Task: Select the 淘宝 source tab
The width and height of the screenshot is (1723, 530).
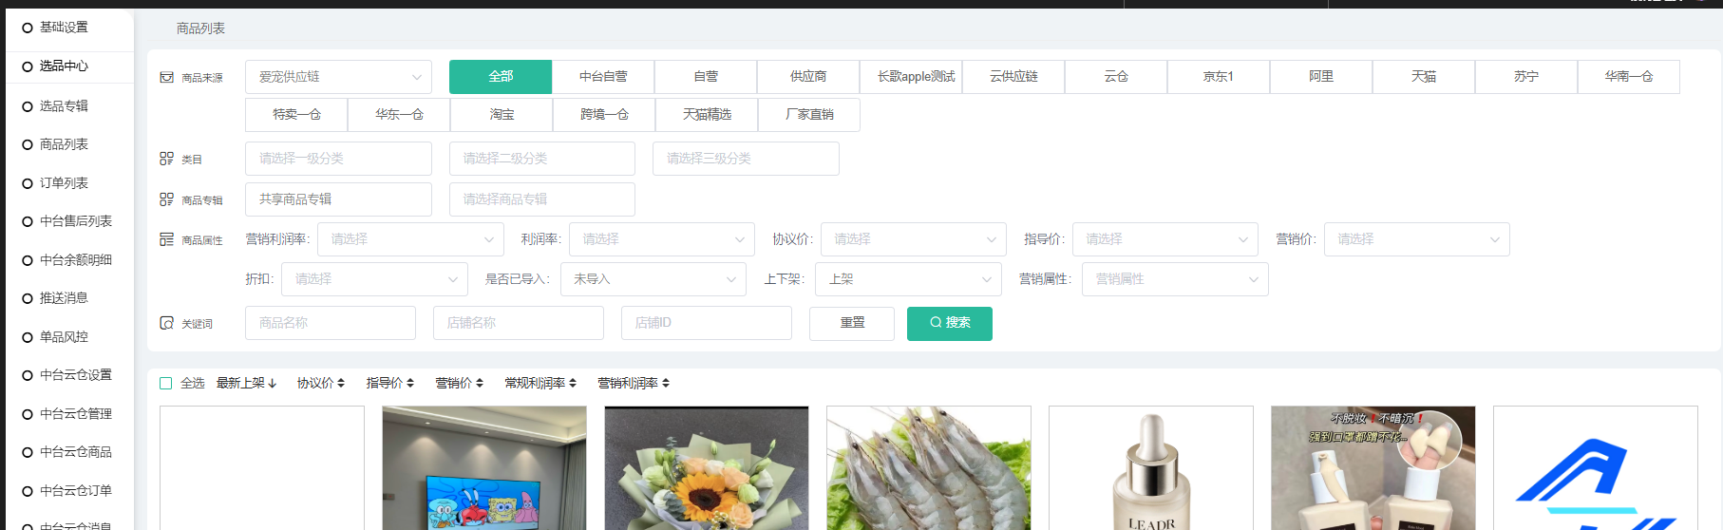Action: click(502, 115)
